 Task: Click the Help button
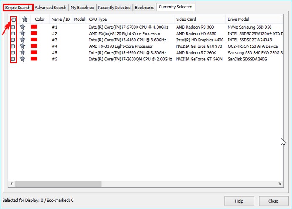click(239, 201)
